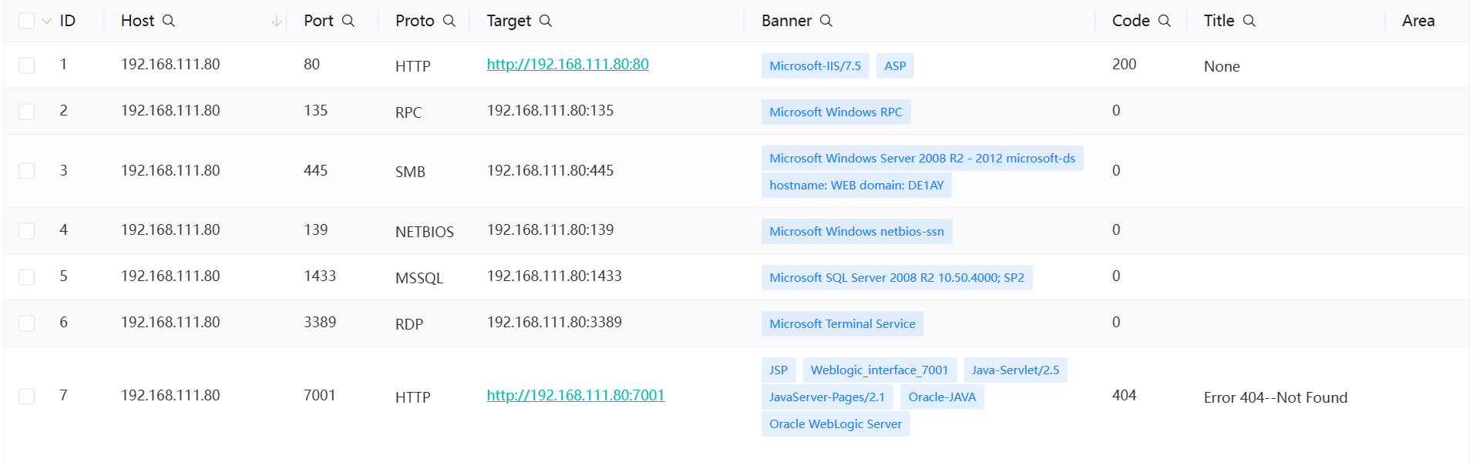
Task: Open link http://192.168.111.80:80
Action: click(567, 65)
